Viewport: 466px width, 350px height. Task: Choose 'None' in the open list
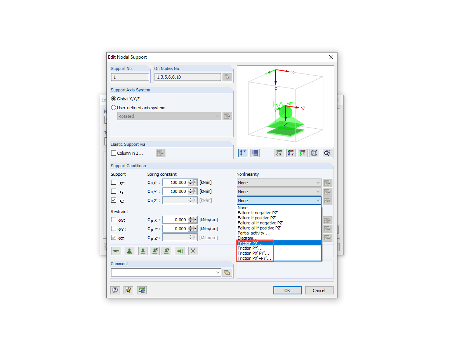[x=279, y=208]
